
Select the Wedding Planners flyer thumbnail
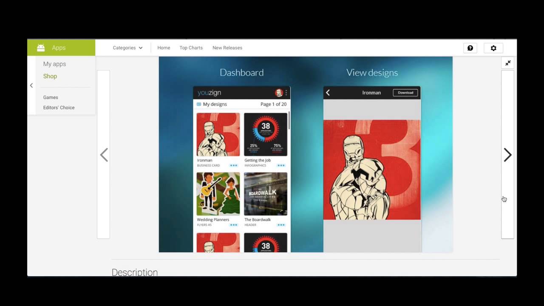(x=218, y=194)
